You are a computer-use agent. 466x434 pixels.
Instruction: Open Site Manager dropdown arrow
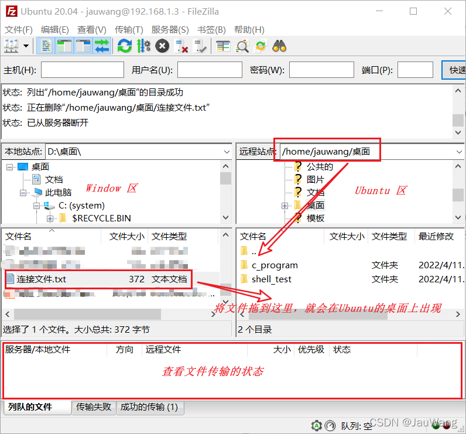click(x=26, y=46)
